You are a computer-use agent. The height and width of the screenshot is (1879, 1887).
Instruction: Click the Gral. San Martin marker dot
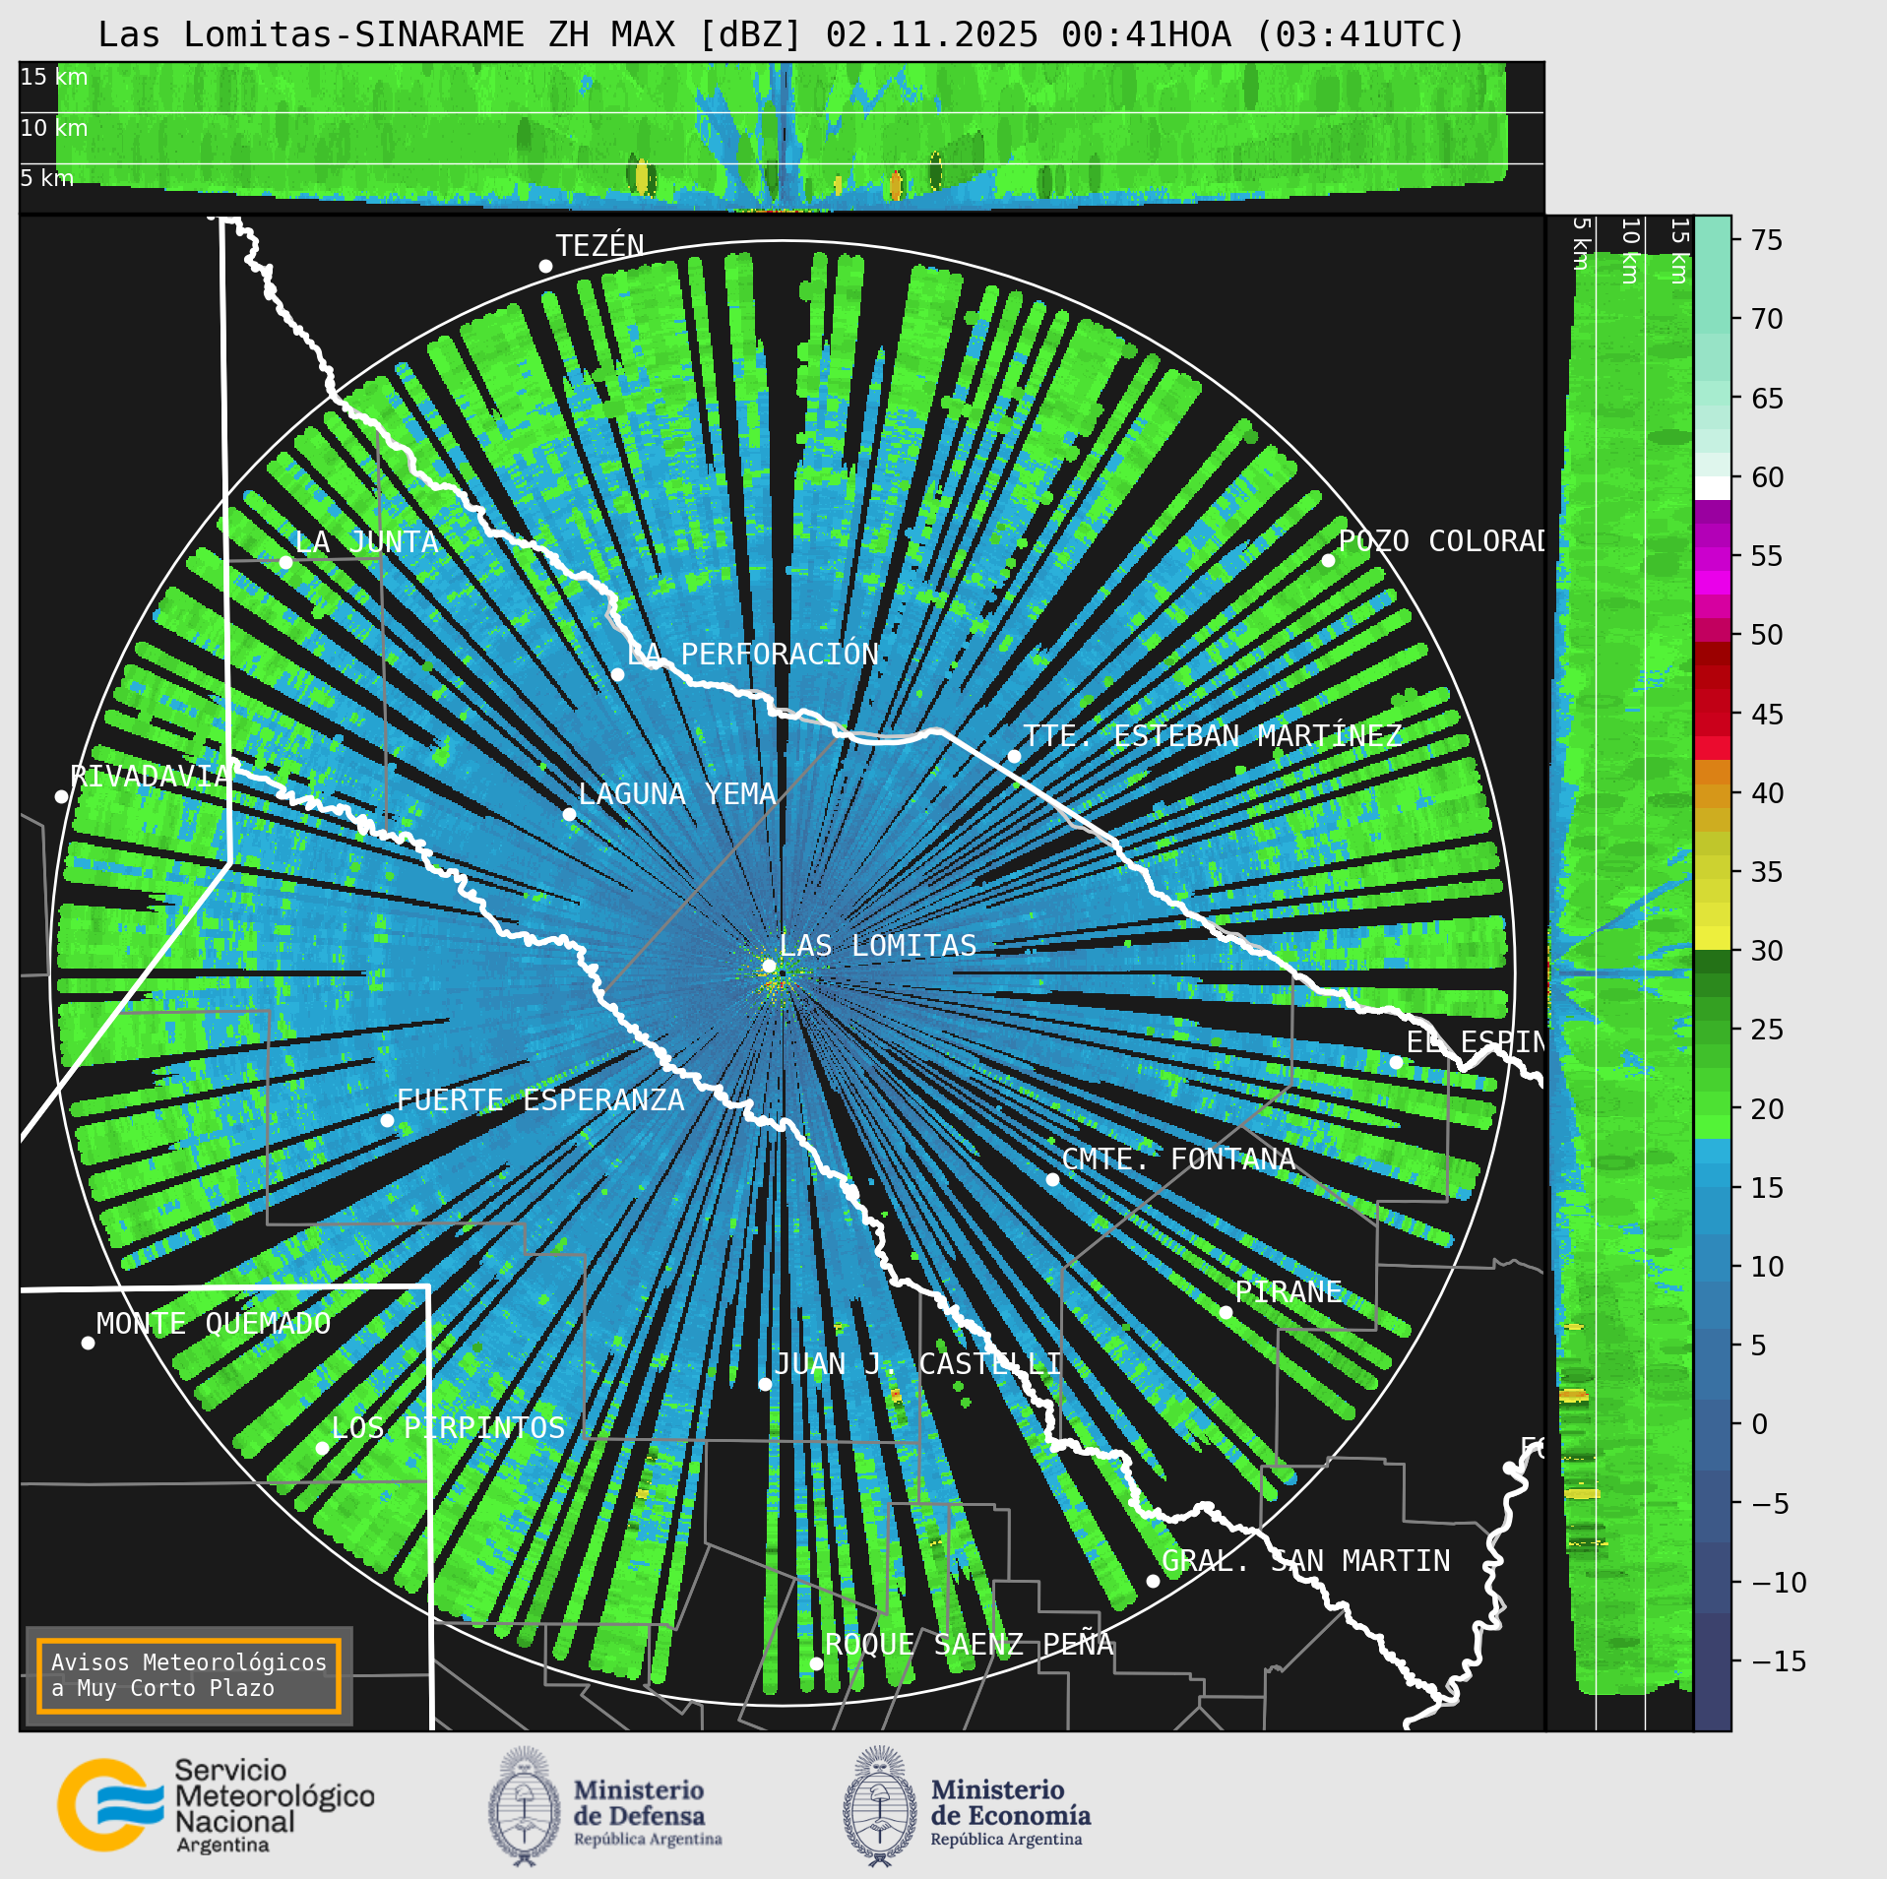(x=1153, y=1581)
